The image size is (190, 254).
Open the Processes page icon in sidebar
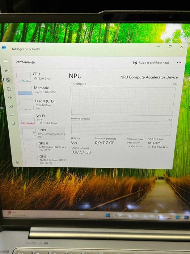click(x=7, y=70)
